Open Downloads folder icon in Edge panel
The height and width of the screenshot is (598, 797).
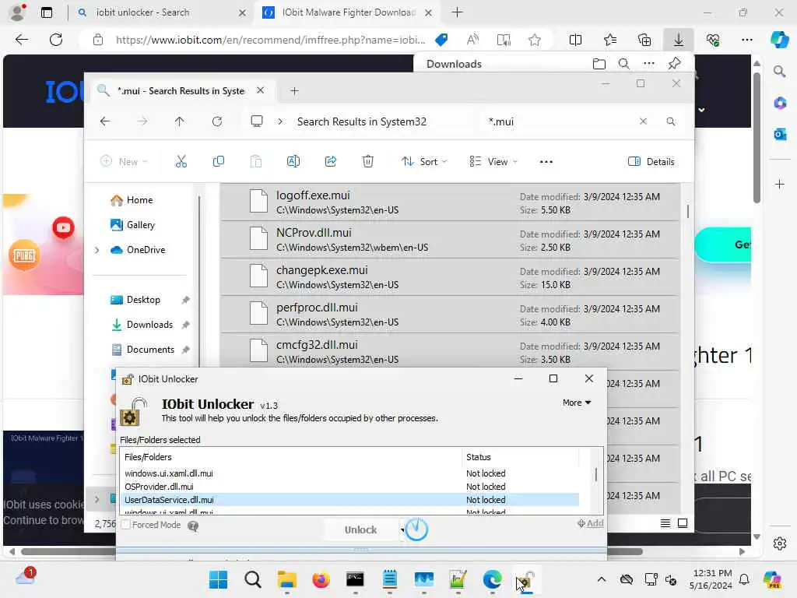[x=599, y=64]
